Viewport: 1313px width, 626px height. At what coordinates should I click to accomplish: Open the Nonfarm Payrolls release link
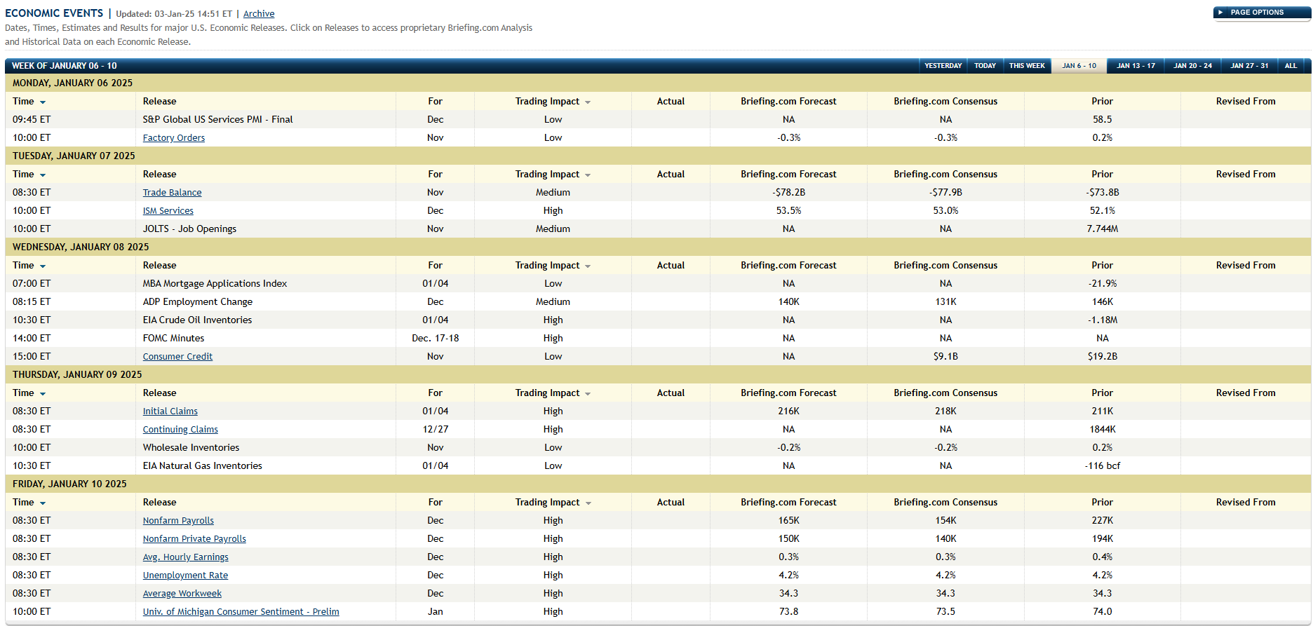178,521
